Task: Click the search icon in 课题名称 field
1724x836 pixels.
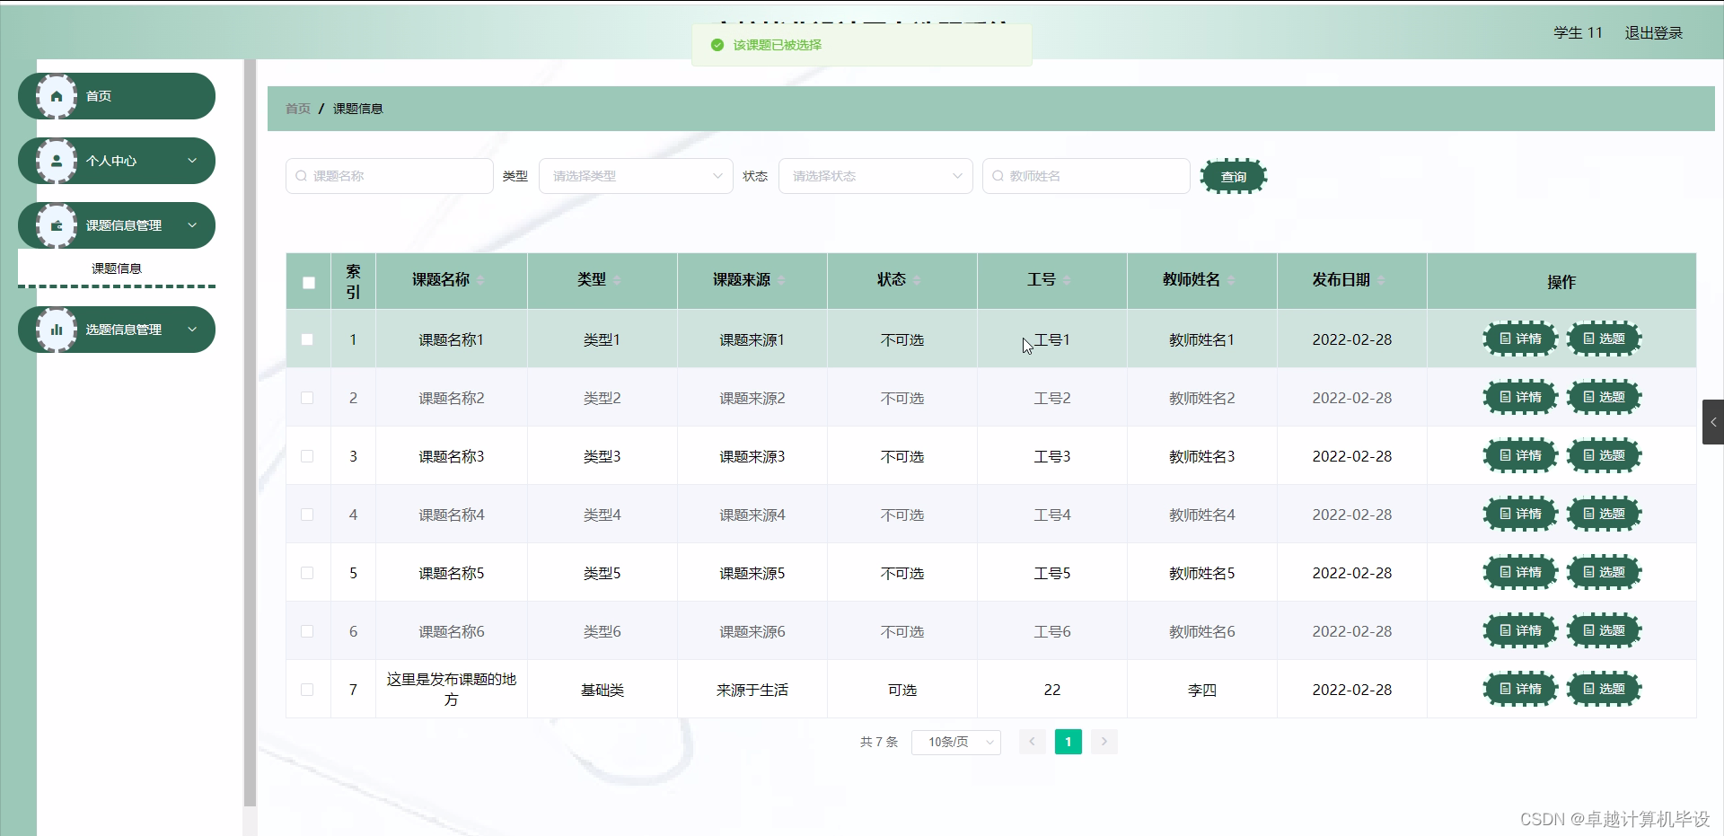Action: click(302, 176)
